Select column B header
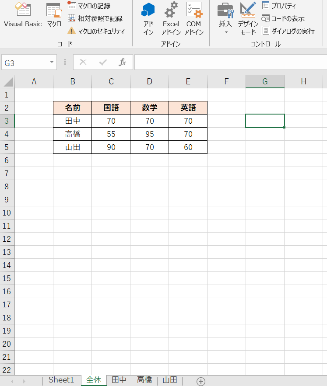 coord(73,81)
